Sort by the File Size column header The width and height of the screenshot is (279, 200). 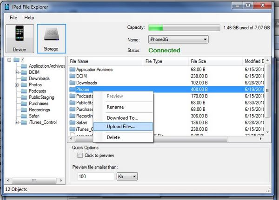coord(215,61)
